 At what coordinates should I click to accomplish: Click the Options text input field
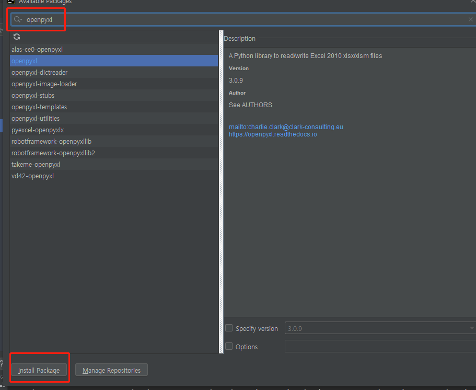tap(380, 346)
